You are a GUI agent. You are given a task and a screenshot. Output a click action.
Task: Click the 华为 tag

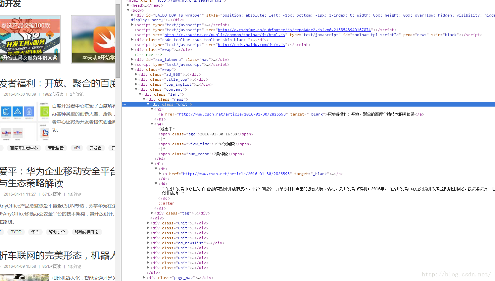pyautogui.click(x=35, y=232)
